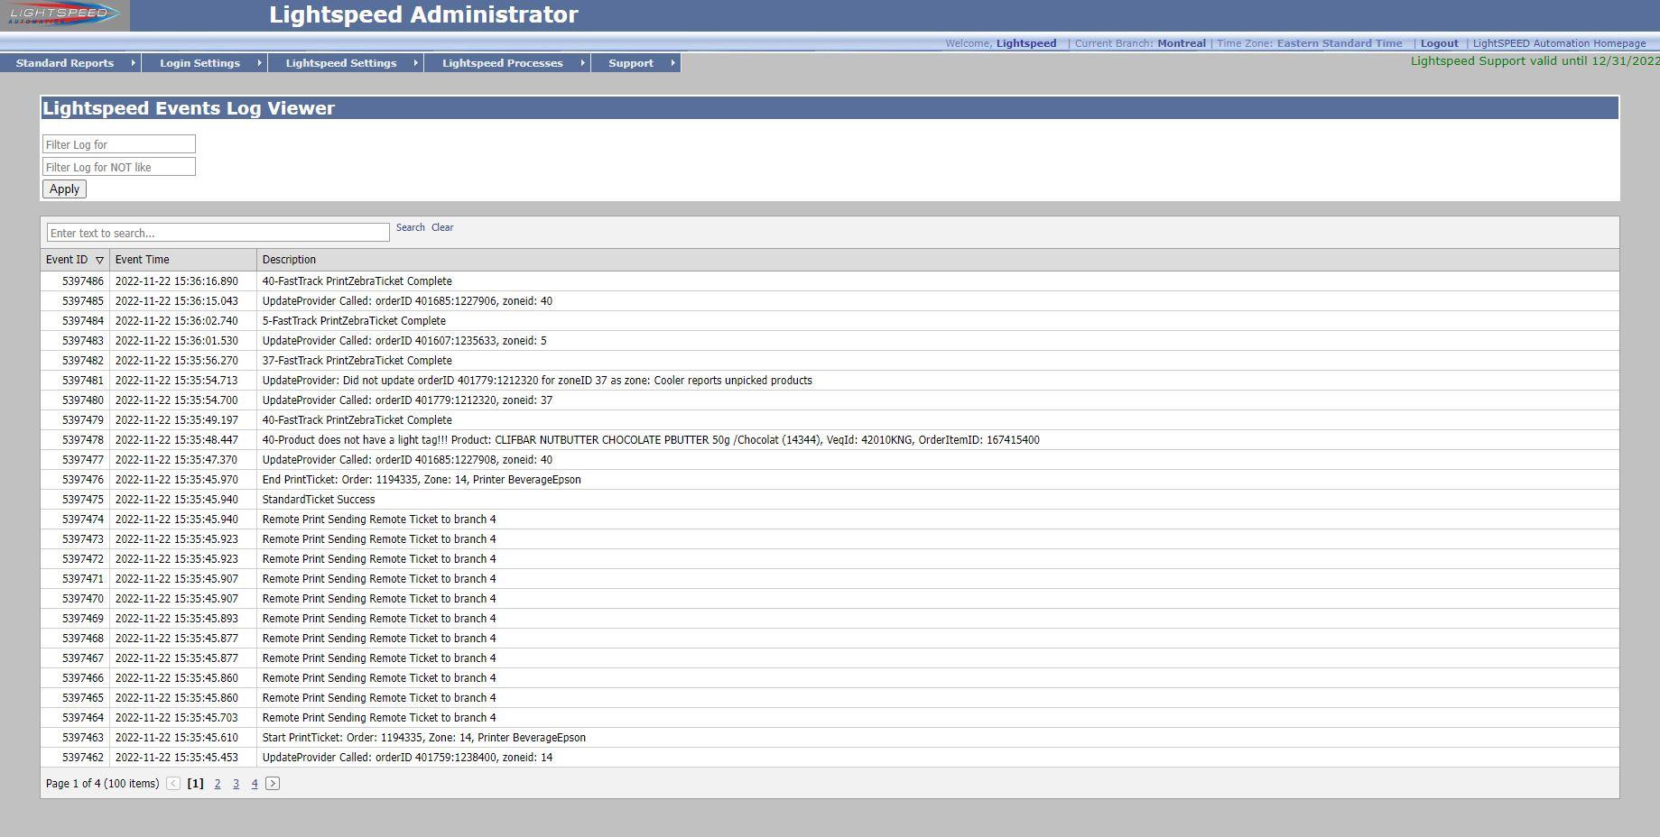The height and width of the screenshot is (837, 1660).
Task: Click the current page [1] indicator
Action: (195, 784)
